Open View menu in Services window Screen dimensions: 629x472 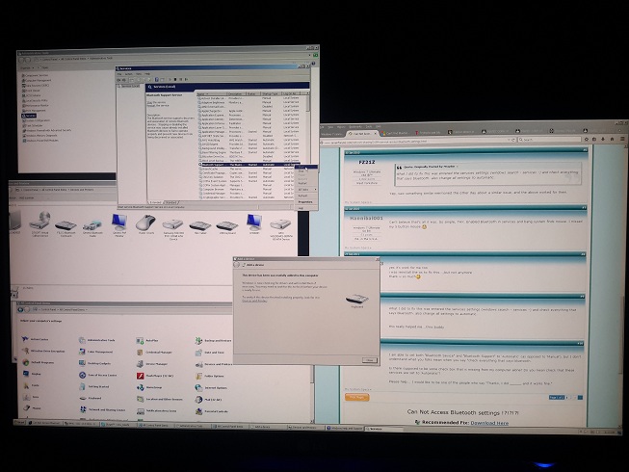point(139,74)
